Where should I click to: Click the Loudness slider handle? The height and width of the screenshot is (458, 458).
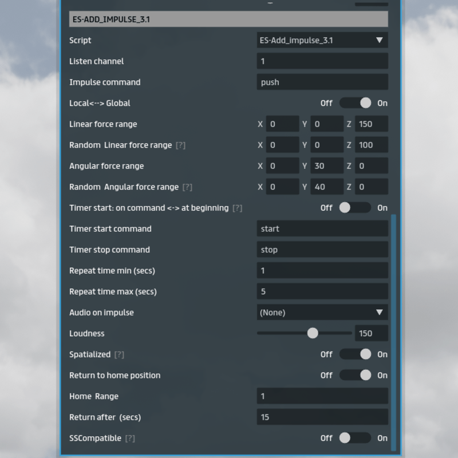point(313,333)
